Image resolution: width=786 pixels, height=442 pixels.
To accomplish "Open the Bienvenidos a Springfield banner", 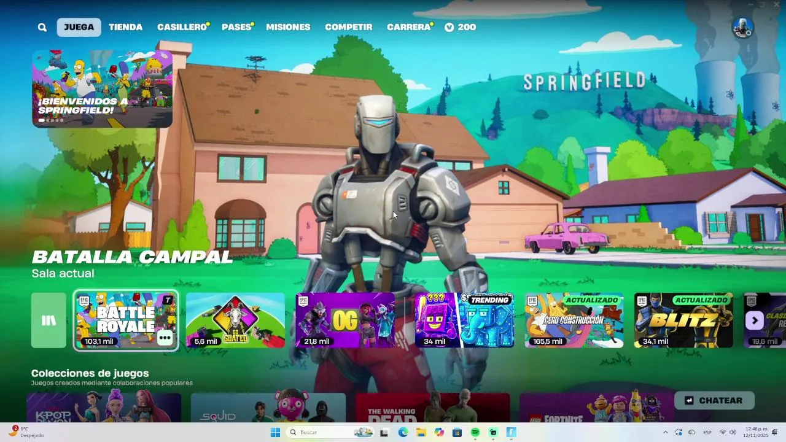I will click(102, 88).
